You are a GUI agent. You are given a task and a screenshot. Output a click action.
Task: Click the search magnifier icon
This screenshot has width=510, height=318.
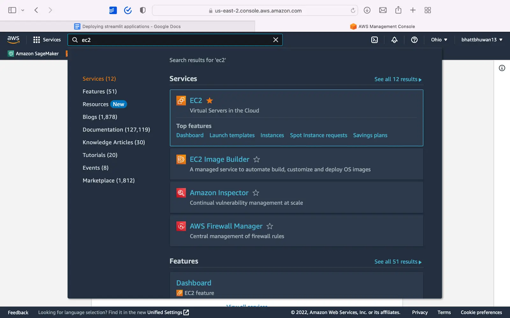(75, 40)
